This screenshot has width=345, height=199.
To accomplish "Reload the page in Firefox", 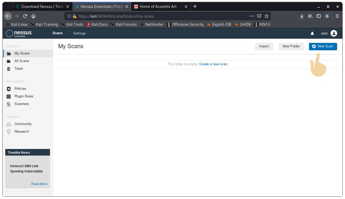I will point(25,16).
